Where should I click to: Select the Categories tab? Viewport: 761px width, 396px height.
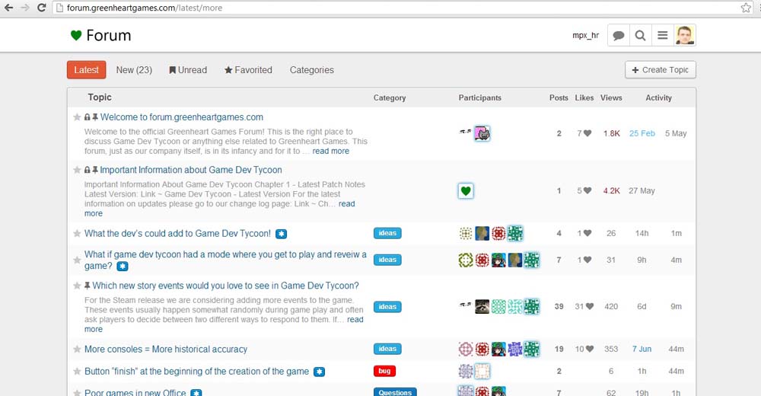pos(311,70)
